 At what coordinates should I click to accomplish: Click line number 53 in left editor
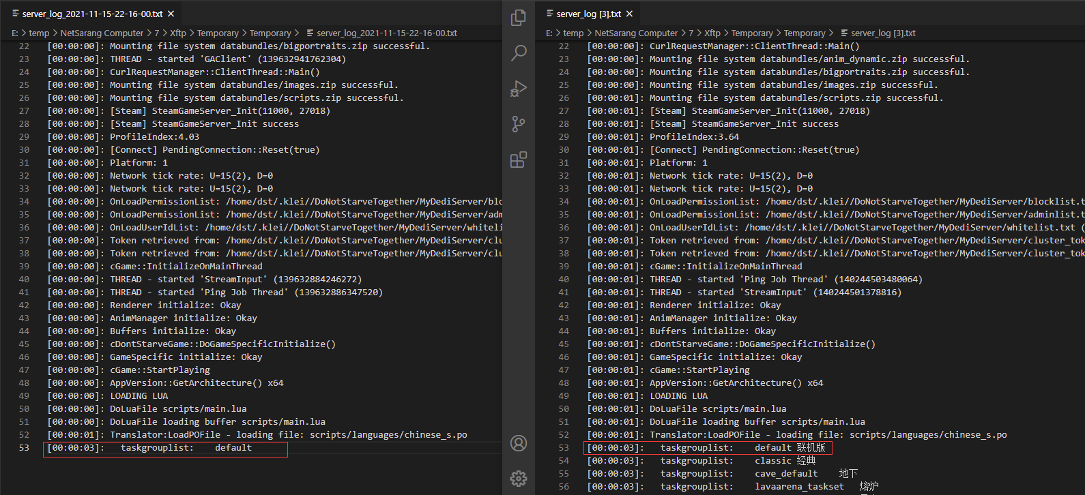(x=24, y=448)
